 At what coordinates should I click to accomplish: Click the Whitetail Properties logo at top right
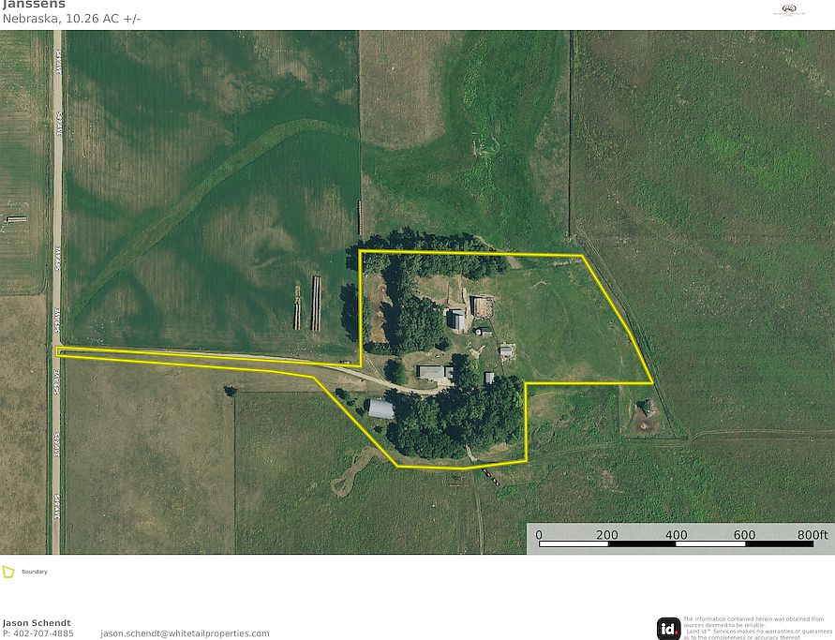[788, 10]
